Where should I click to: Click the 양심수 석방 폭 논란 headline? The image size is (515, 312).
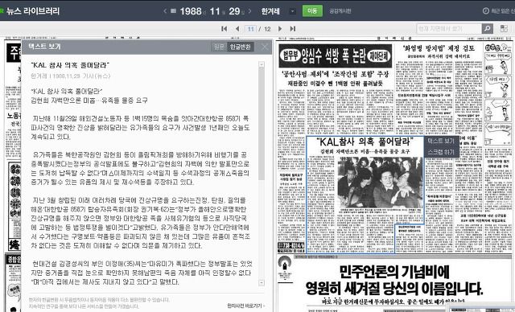(336, 56)
